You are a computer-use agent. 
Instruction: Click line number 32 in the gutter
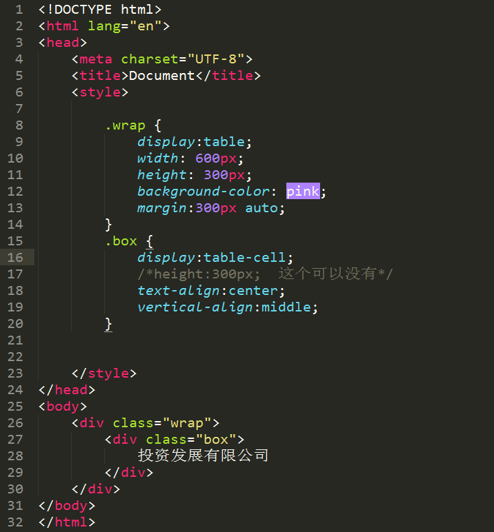tap(15, 522)
